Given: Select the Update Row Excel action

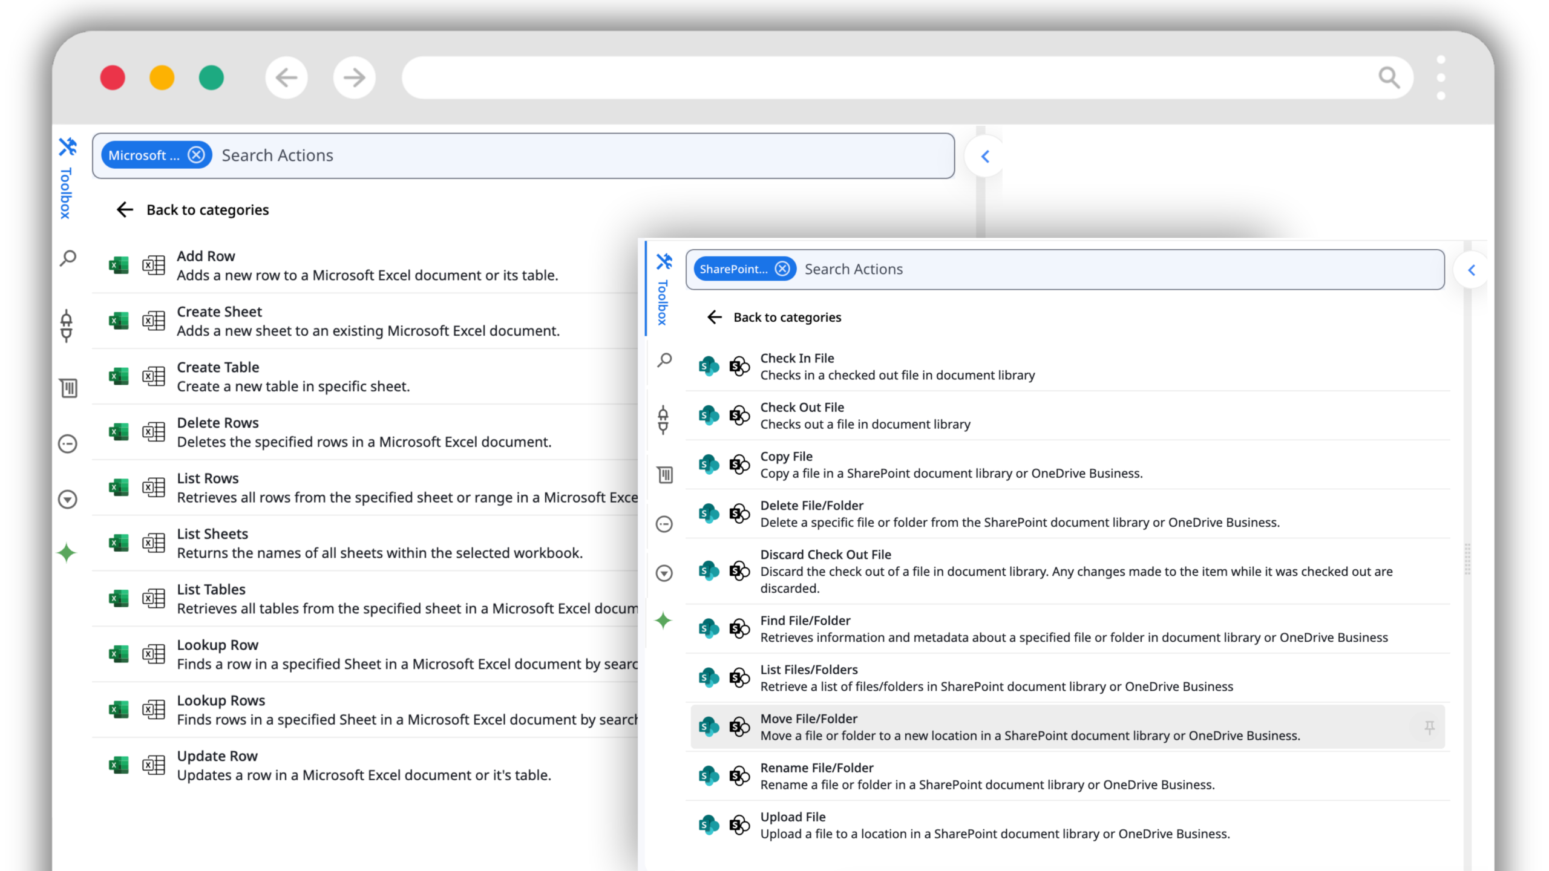Looking at the screenshot, I should point(365,765).
